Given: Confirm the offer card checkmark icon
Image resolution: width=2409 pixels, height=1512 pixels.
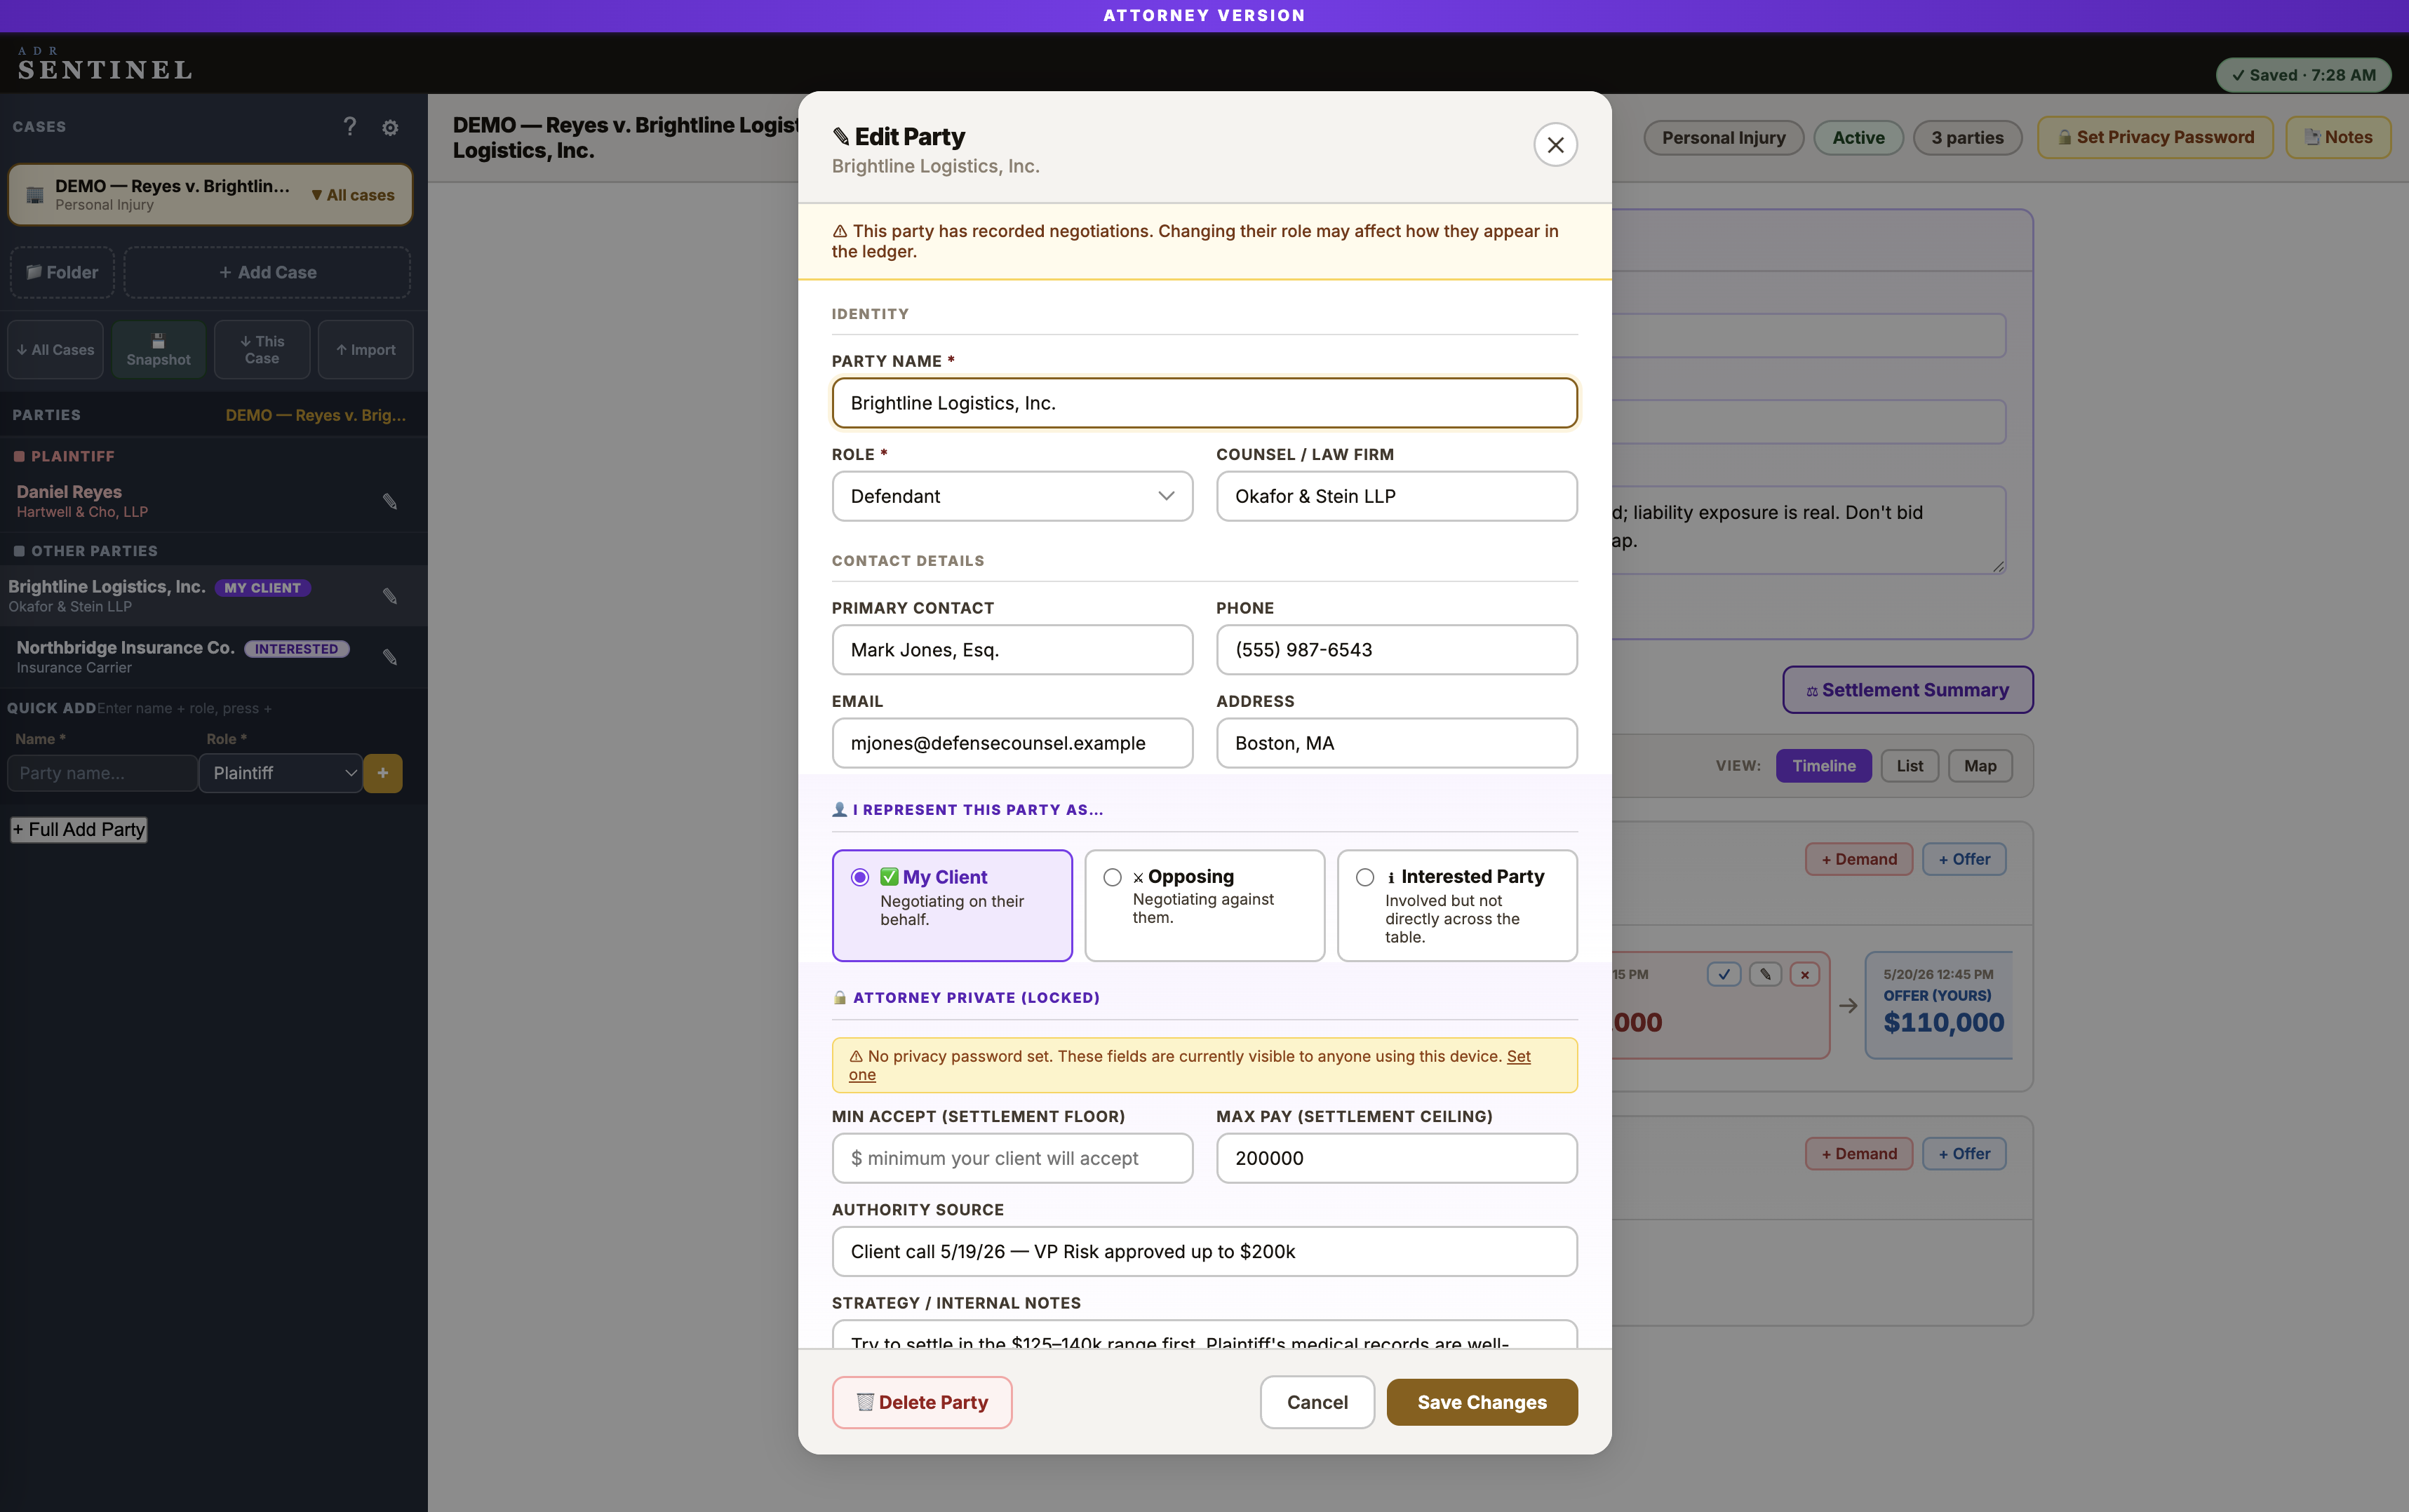Looking at the screenshot, I should pyautogui.click(x=1724, y=974).
